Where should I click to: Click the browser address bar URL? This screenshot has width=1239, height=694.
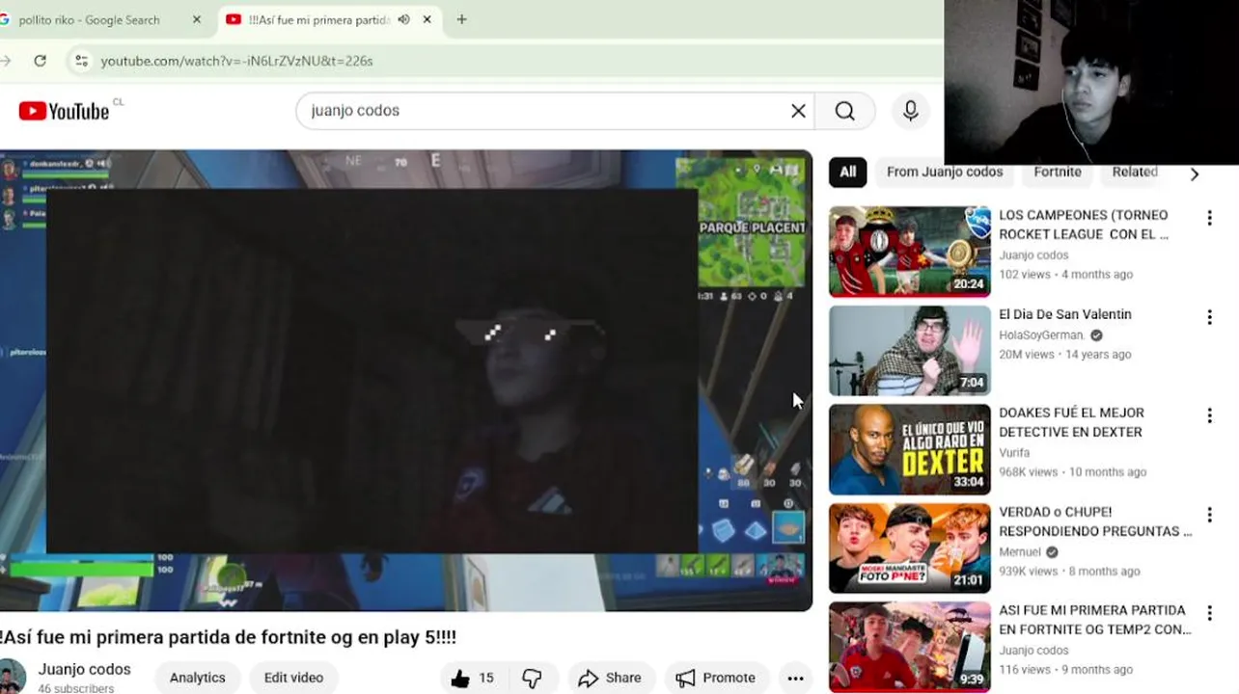(236, 61)
